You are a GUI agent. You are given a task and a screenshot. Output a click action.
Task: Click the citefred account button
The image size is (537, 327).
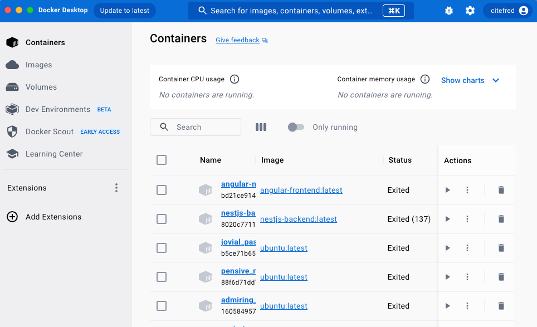507,11
